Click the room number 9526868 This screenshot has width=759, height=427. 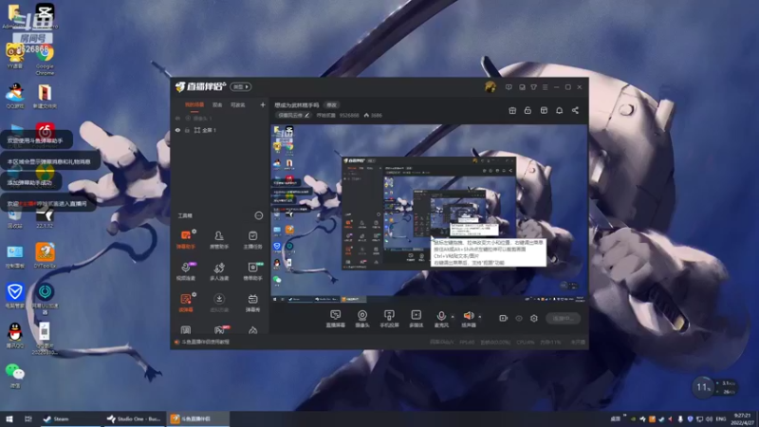click(348, 115)
